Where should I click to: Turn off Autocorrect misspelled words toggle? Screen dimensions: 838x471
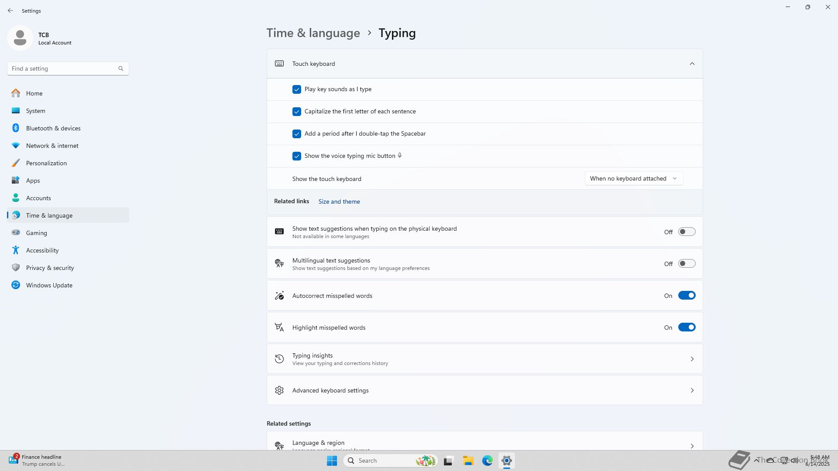pyautogui.click(x=687, y=296)
